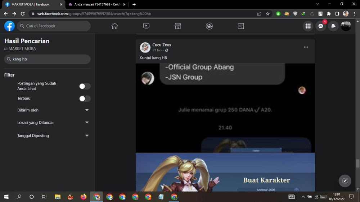Open the Facebook menu grid icon

[308, 26]
